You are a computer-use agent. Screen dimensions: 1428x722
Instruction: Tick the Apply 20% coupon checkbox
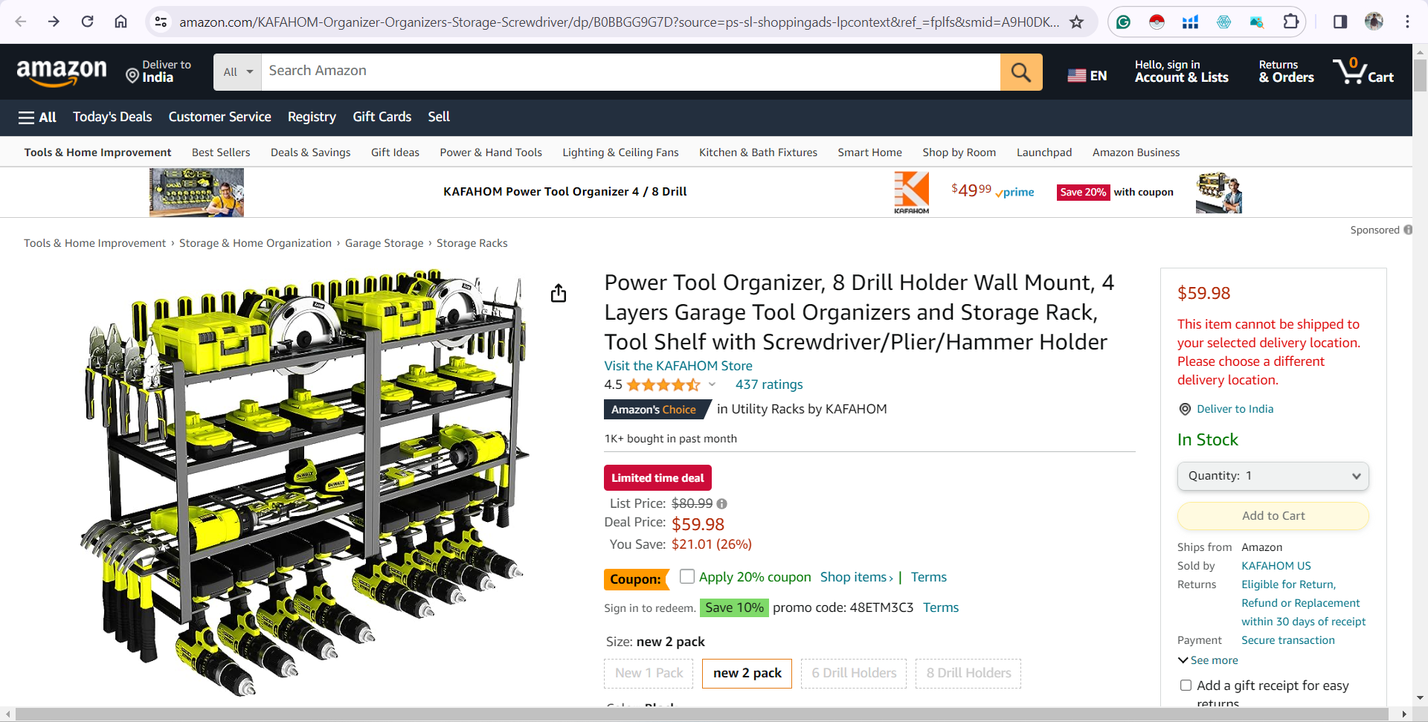pos(687,576)
